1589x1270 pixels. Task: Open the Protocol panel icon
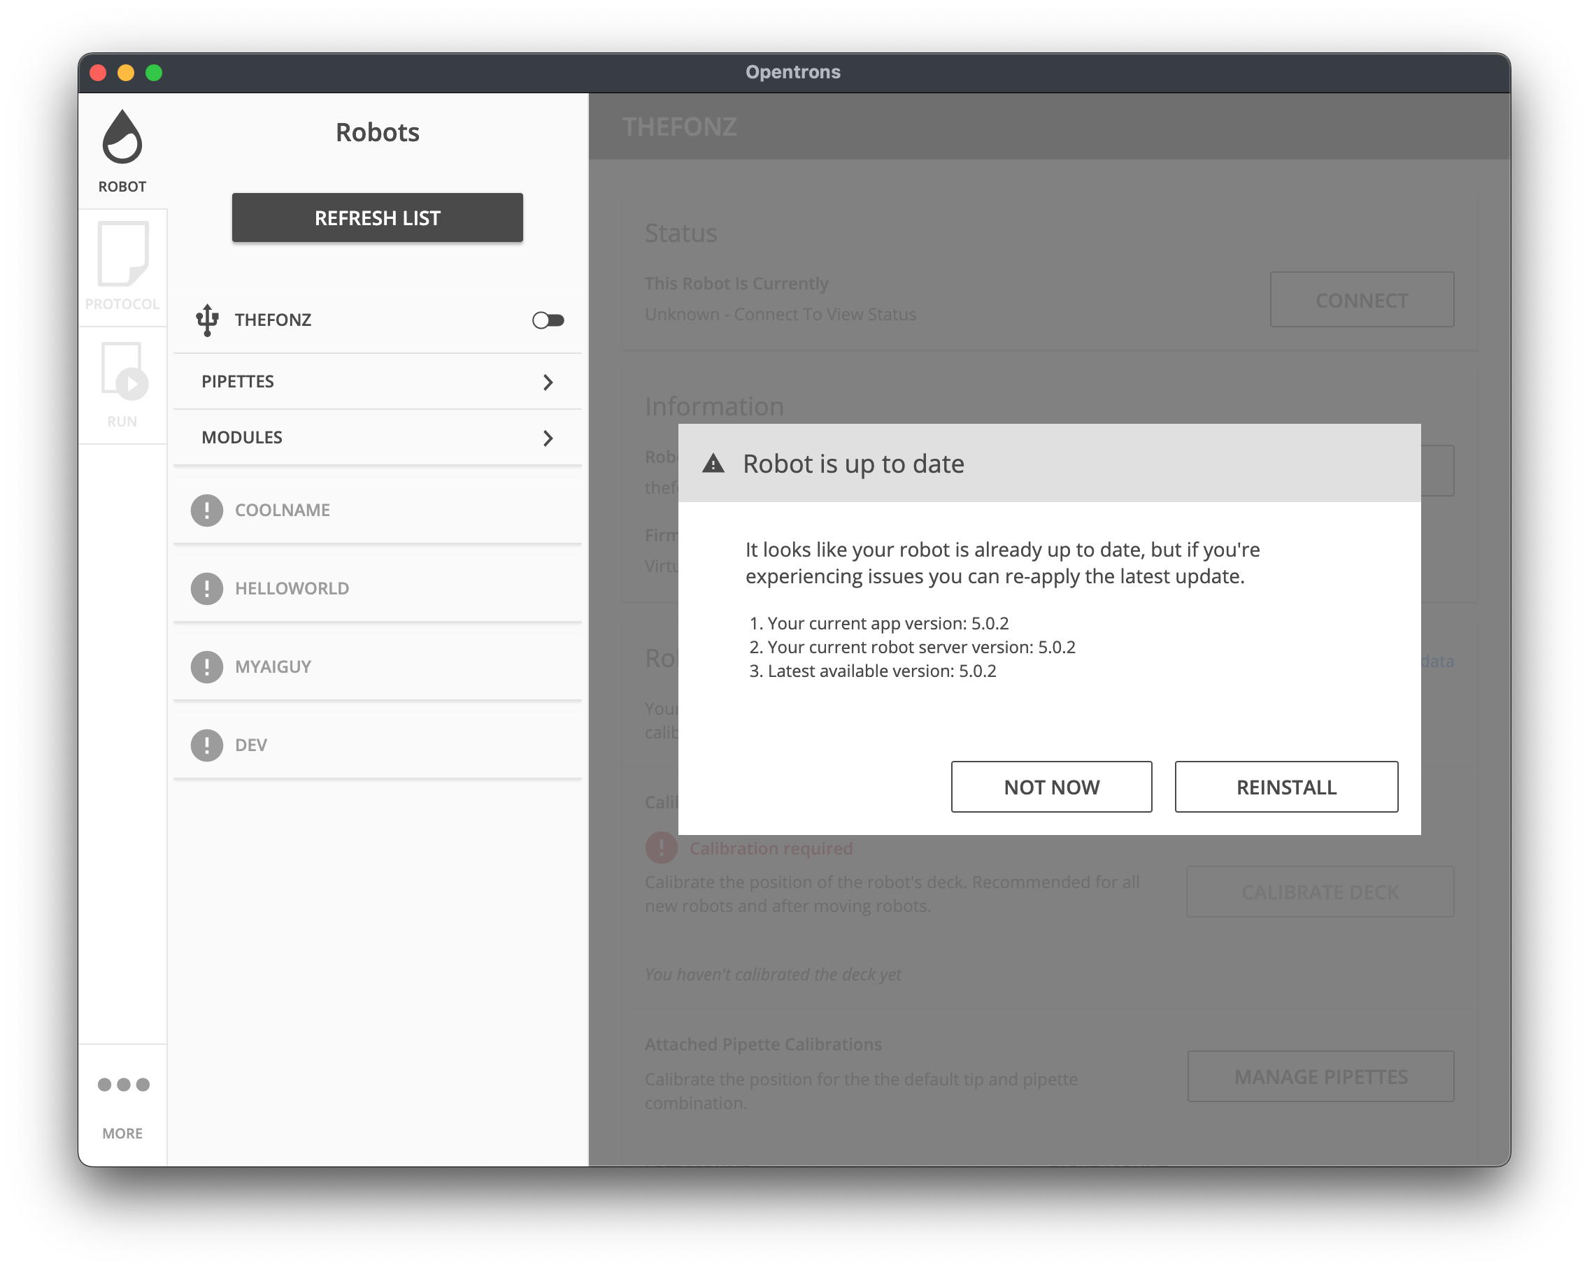click(122, 255)
